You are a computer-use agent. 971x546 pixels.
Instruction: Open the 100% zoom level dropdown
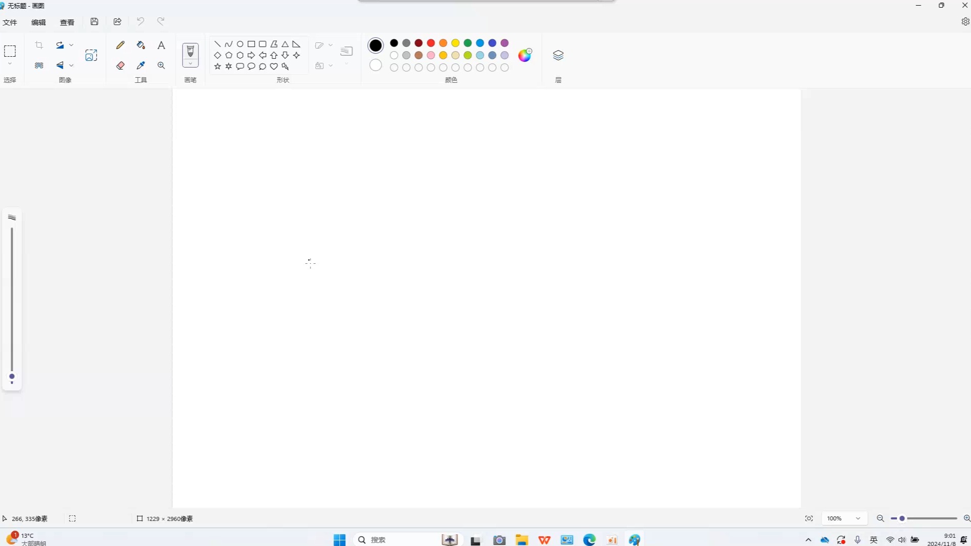[844, 518]
